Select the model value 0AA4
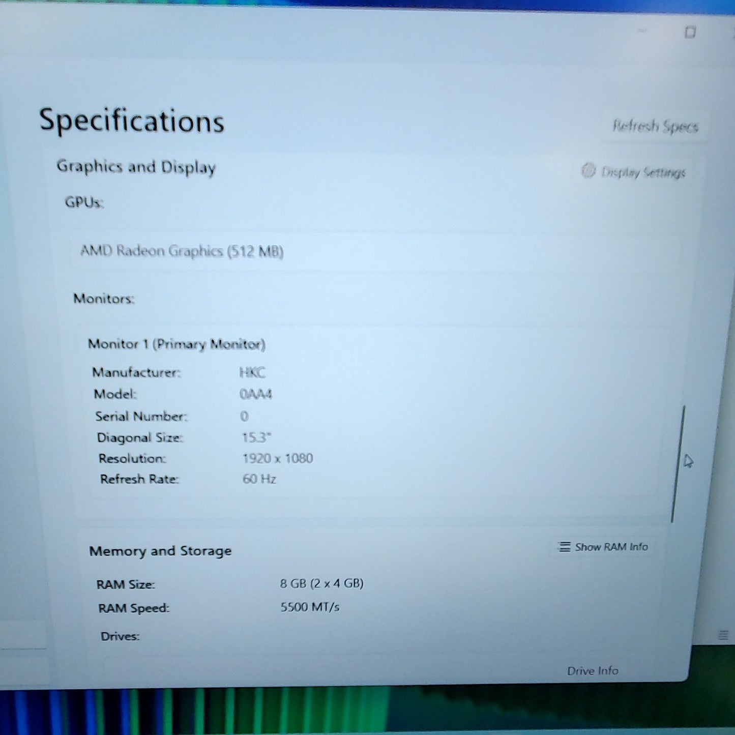This screenshot has width=735, height=735. coord(256,394)
